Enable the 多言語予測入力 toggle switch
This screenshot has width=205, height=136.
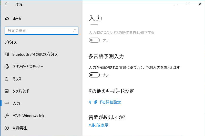[x=94, y=75]
